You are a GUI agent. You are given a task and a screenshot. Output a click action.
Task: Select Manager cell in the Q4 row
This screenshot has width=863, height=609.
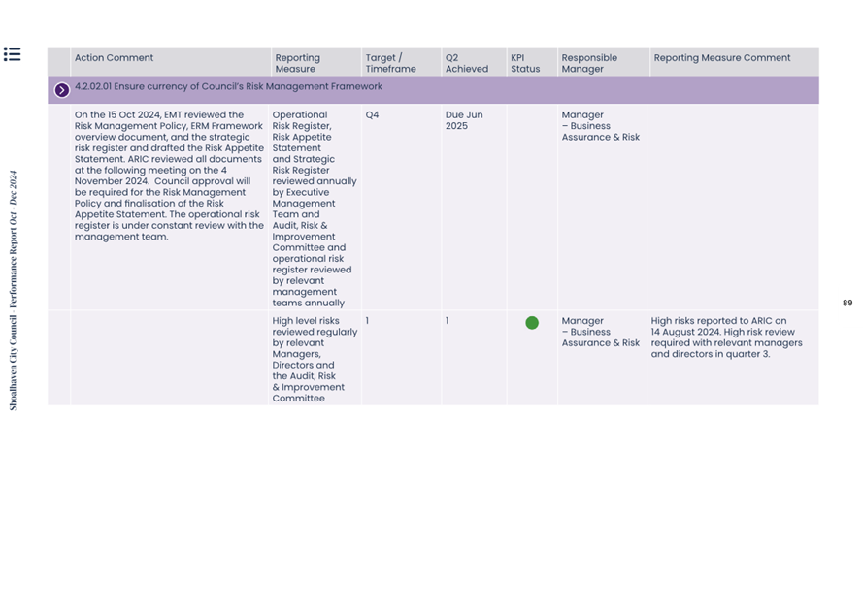coord(600,126)
